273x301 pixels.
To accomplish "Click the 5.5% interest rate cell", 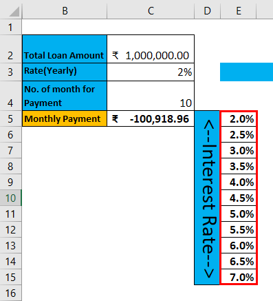I will coord(239,229).
